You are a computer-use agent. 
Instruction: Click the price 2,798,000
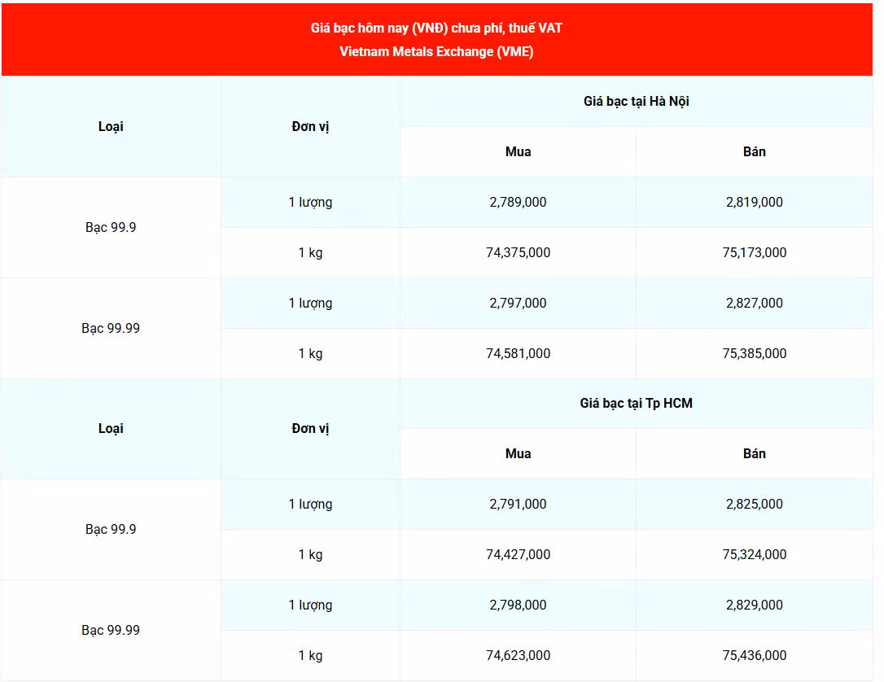coord(519,605)
